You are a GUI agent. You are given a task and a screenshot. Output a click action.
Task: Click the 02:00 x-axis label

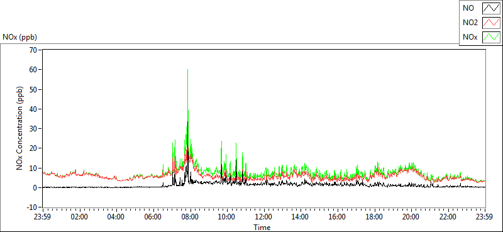click(x=79, y=216)
